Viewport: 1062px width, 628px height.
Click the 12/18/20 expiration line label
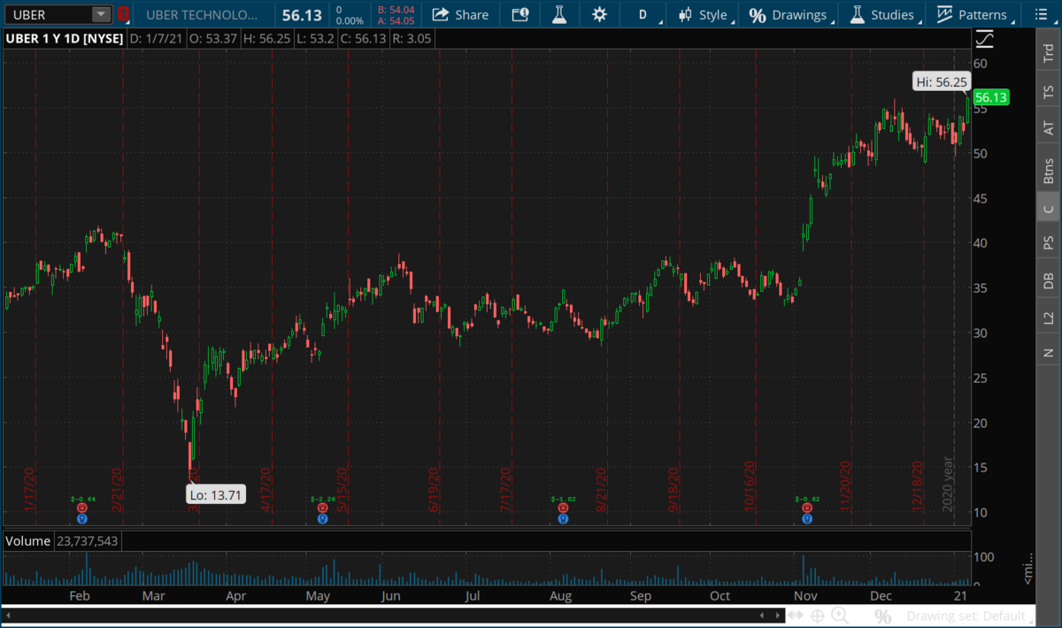click(x=918, y=485)
